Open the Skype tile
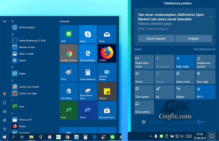The height and width of the screenshot is (141, 219). [88, 34]
